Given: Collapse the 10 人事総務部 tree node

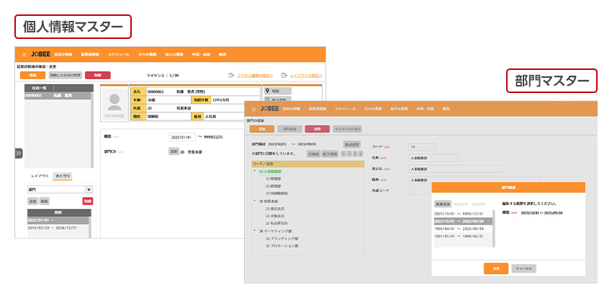Looking at the screenshot, I should click(x=253, y=171).
